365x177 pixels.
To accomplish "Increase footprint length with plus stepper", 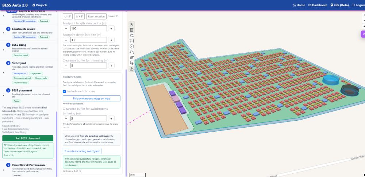I will tap(111, 28).
